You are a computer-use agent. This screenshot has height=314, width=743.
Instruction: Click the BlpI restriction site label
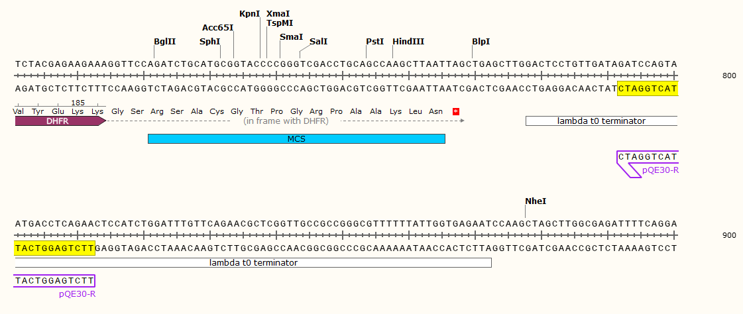(x=481, y=41)
